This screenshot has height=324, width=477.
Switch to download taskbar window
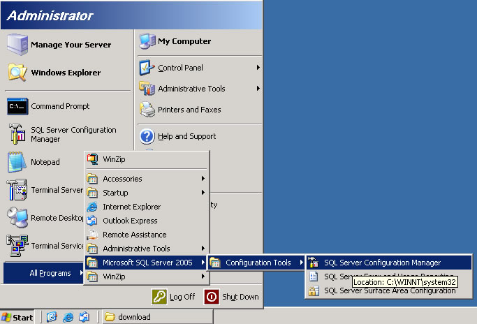pos(158,317)
